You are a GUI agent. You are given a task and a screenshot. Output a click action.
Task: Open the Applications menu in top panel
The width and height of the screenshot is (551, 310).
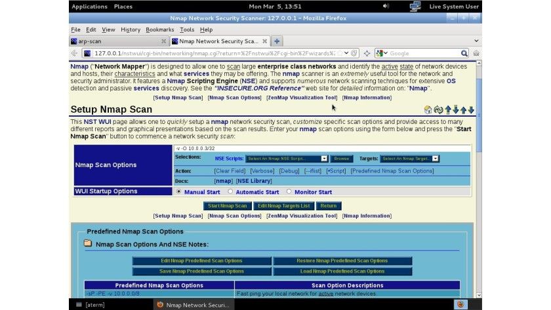click(89, 7)
